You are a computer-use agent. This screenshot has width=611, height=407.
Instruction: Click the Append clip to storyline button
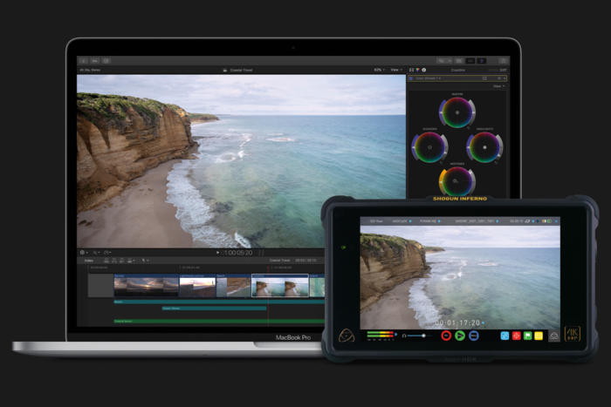[122, 261]
